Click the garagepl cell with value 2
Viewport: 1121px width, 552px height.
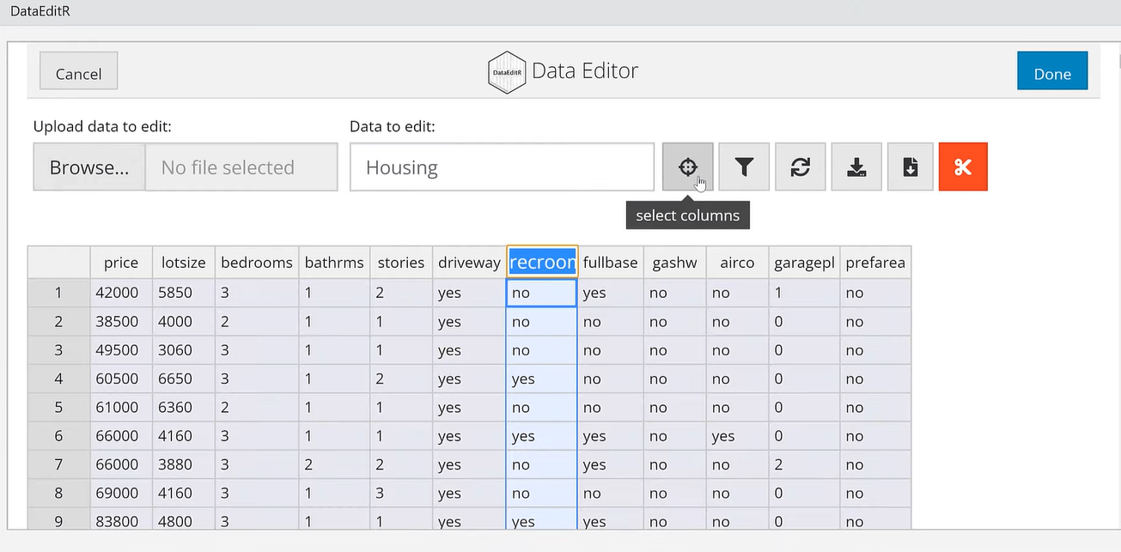click(803, 464)
